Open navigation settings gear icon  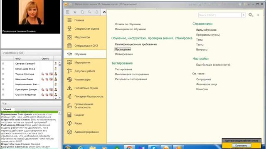251,15
